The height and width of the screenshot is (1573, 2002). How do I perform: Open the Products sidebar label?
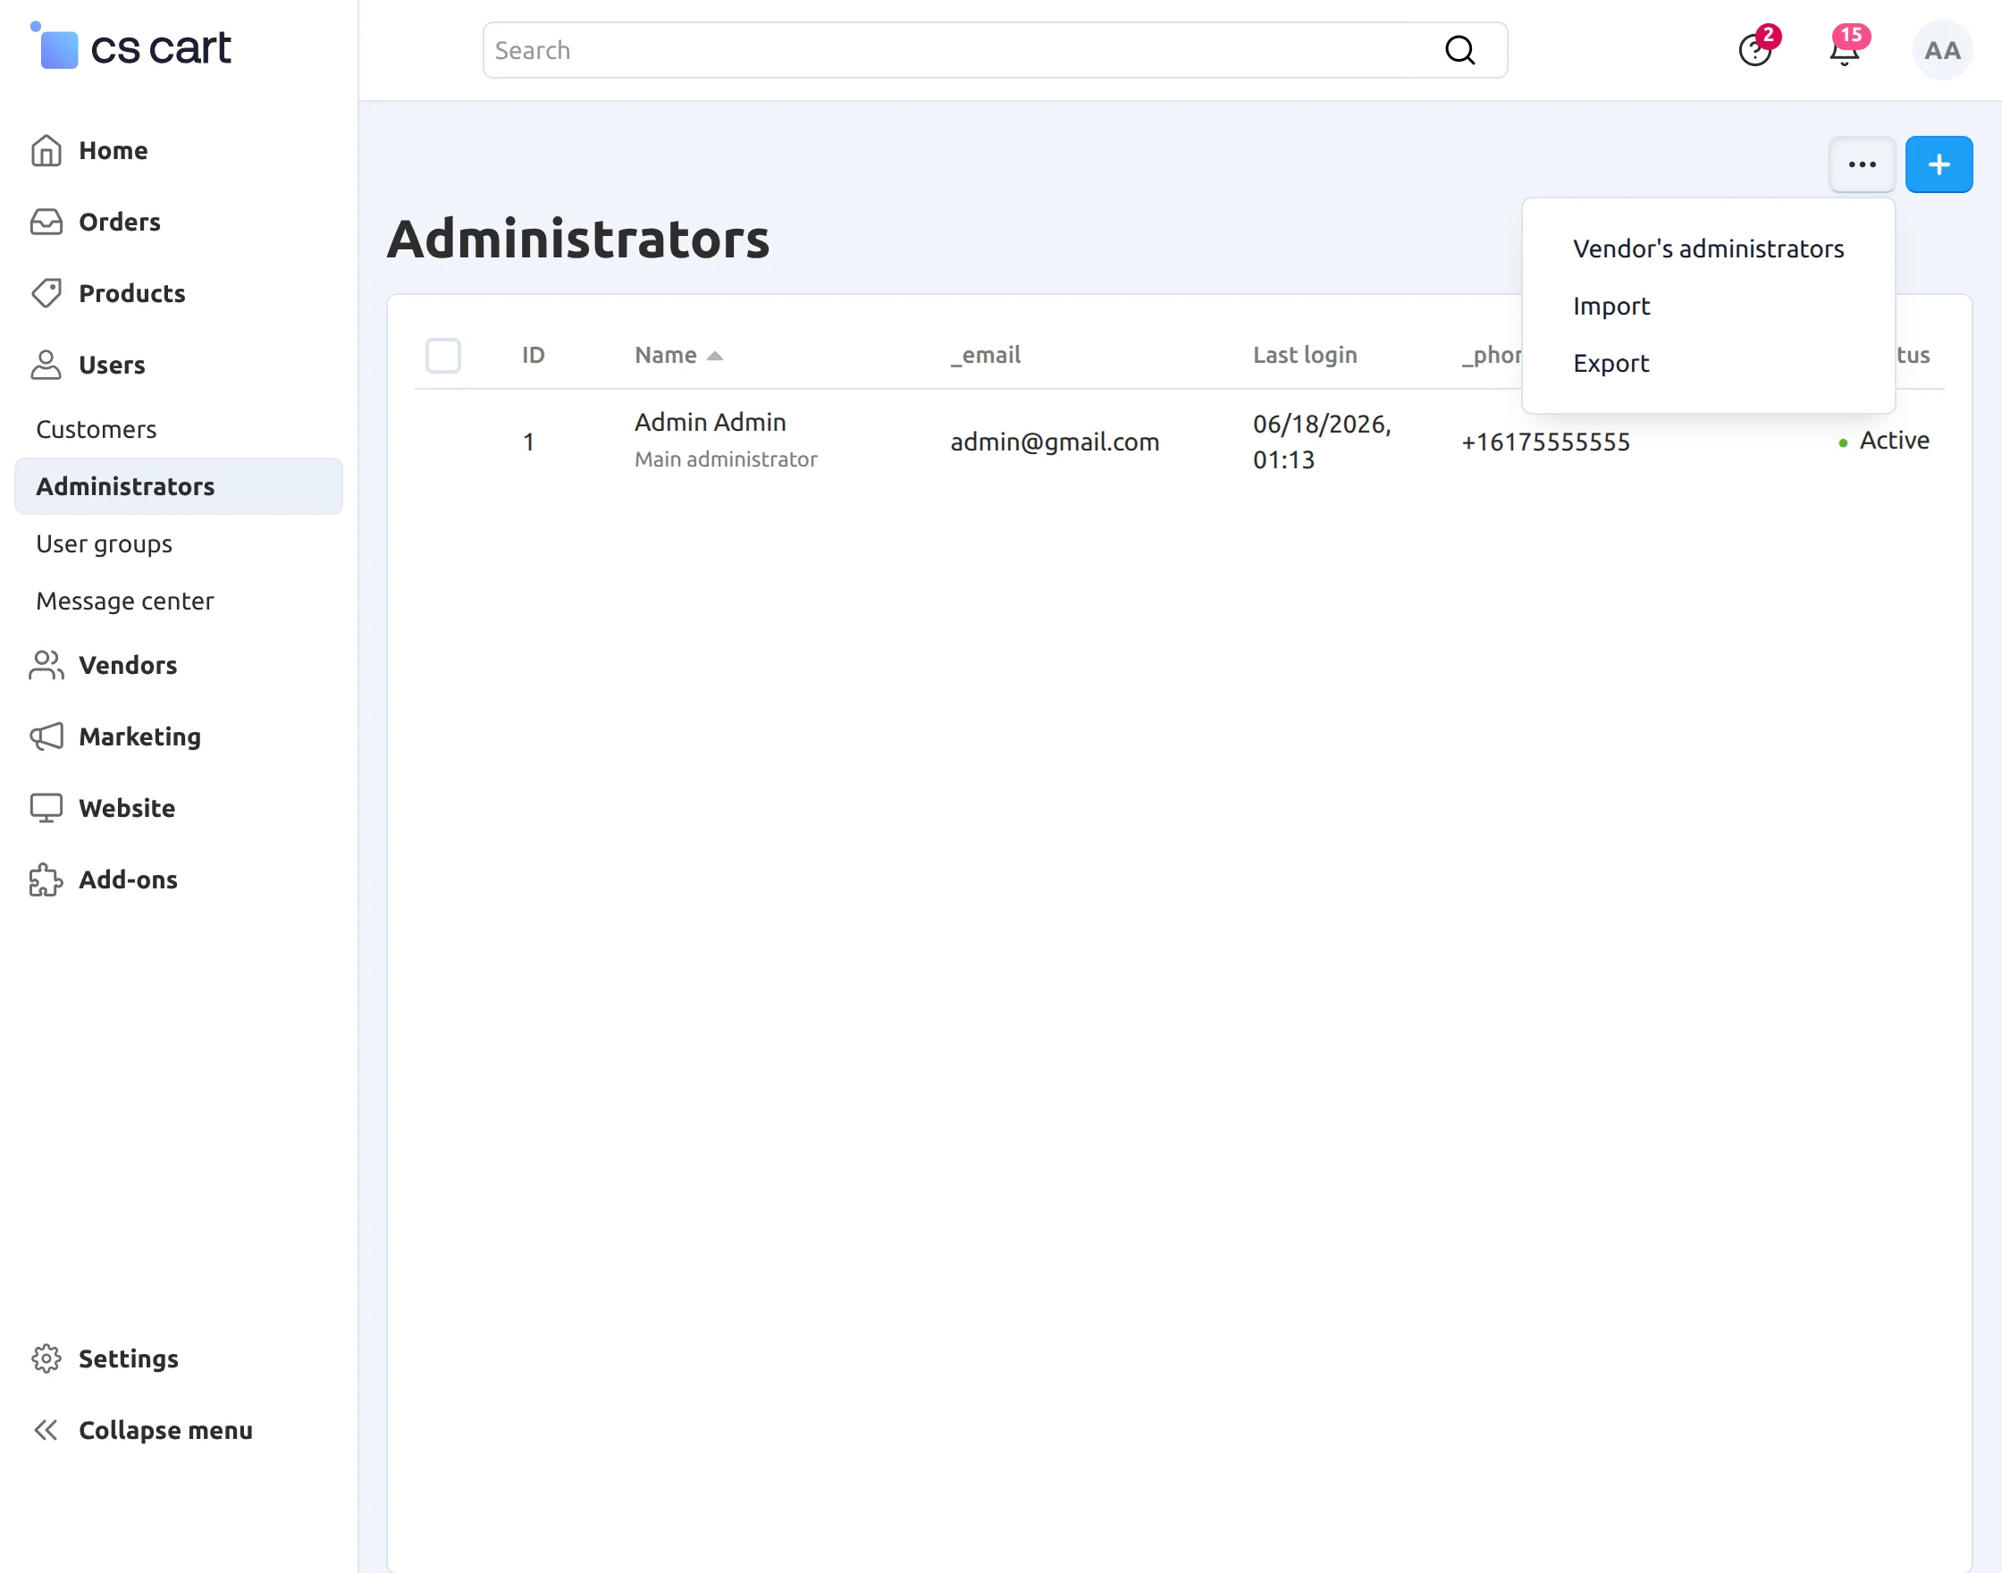click(131, 293)
